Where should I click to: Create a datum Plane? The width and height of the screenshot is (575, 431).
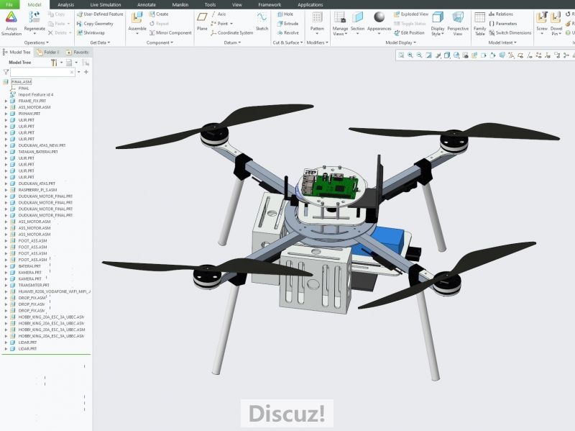point(202,22)
